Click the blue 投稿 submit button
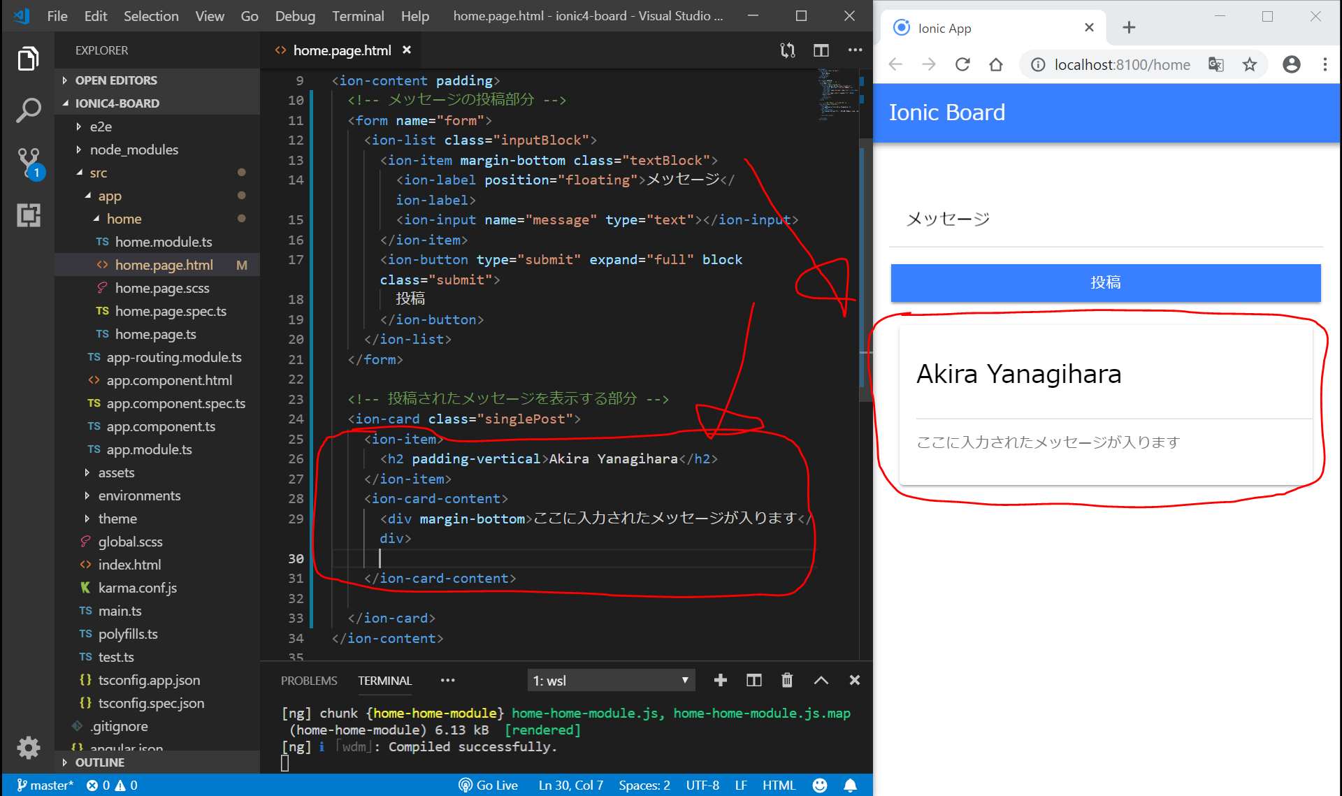Viewport: 1342px width, 796px height. click(1105, 282)
